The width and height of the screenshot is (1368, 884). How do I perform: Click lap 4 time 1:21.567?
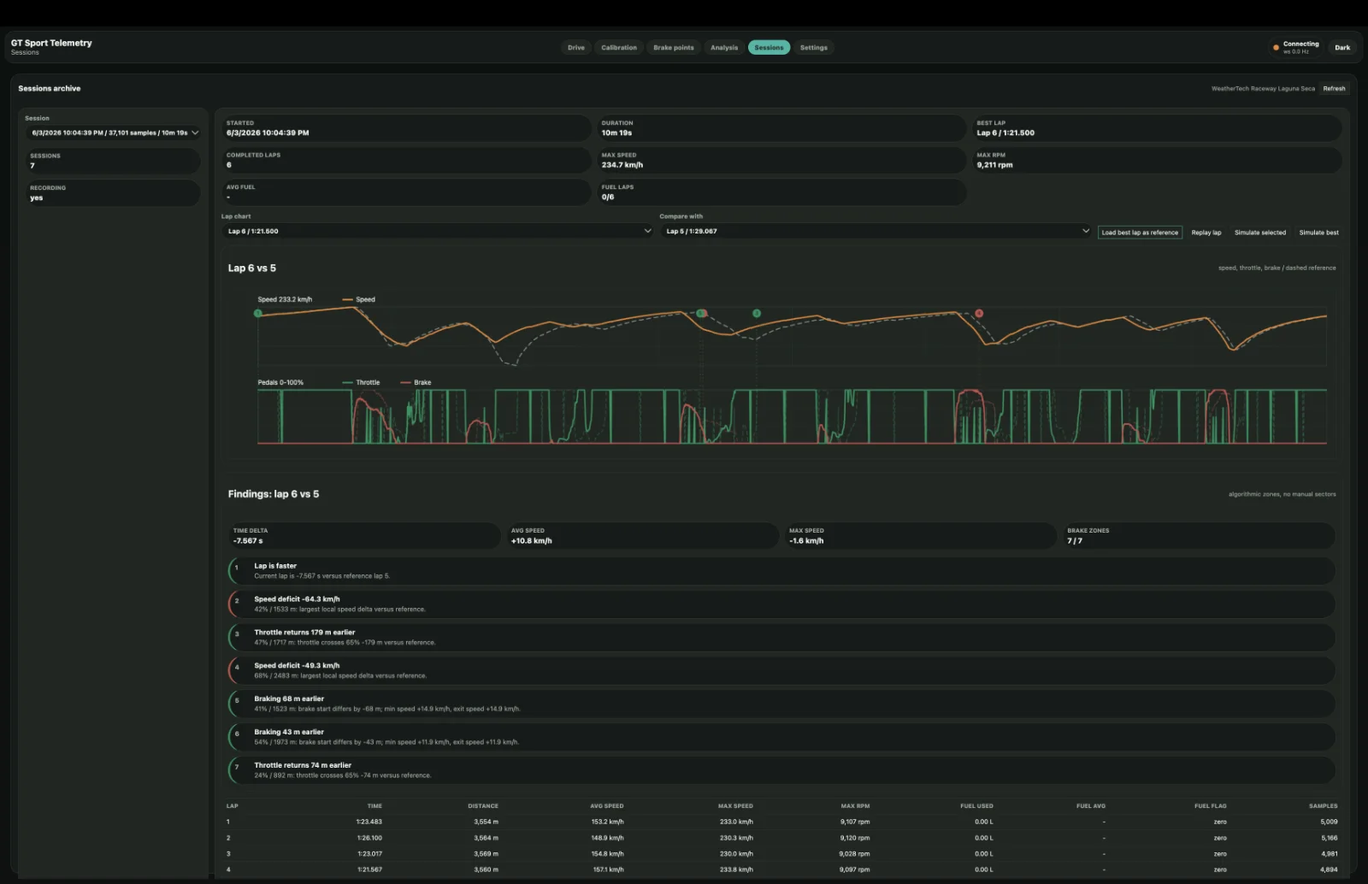pos(369,869)
